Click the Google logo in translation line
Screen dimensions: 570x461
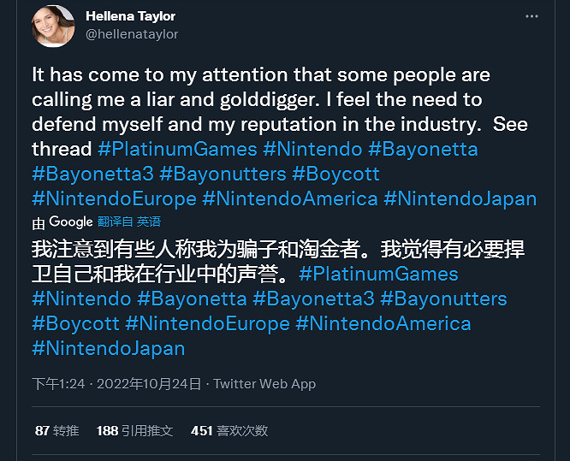[70, 222]
